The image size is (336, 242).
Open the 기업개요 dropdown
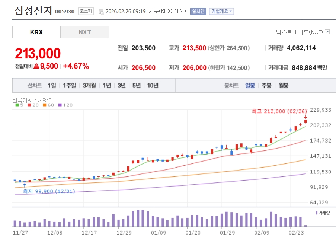coord(221,11)
